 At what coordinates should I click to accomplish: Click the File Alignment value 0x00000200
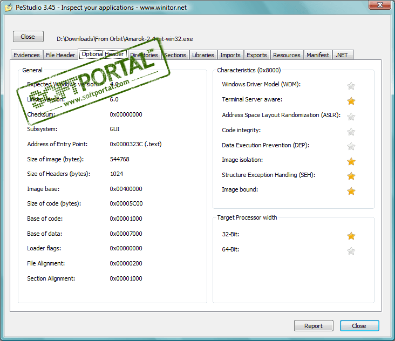pos(126,264)
